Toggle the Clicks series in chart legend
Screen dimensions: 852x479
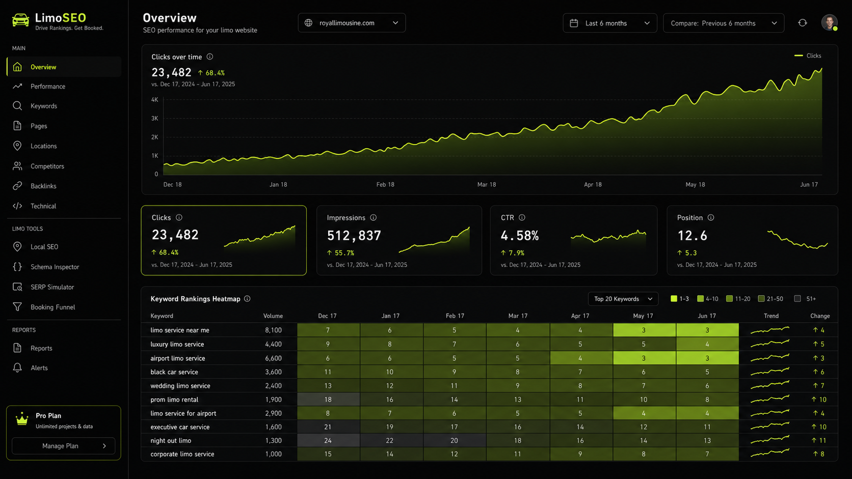808,55
